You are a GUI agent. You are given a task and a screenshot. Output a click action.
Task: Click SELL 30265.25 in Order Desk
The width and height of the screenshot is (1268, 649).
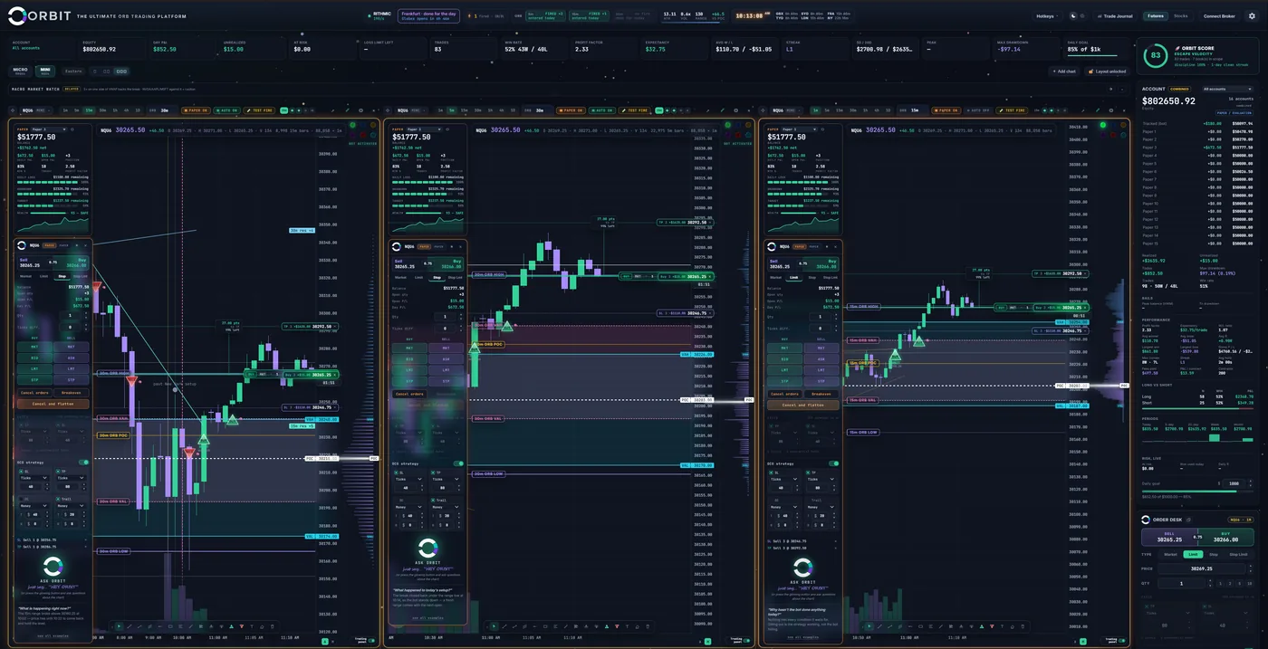click(x=1169, y=537)
